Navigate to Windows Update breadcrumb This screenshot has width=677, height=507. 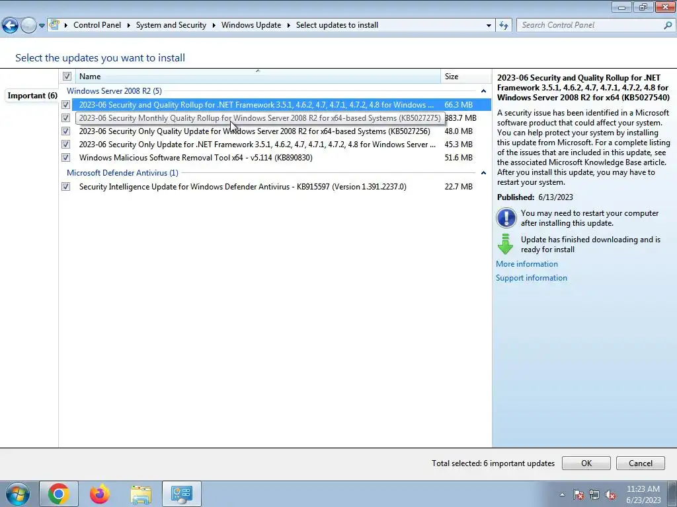(251, 25)
